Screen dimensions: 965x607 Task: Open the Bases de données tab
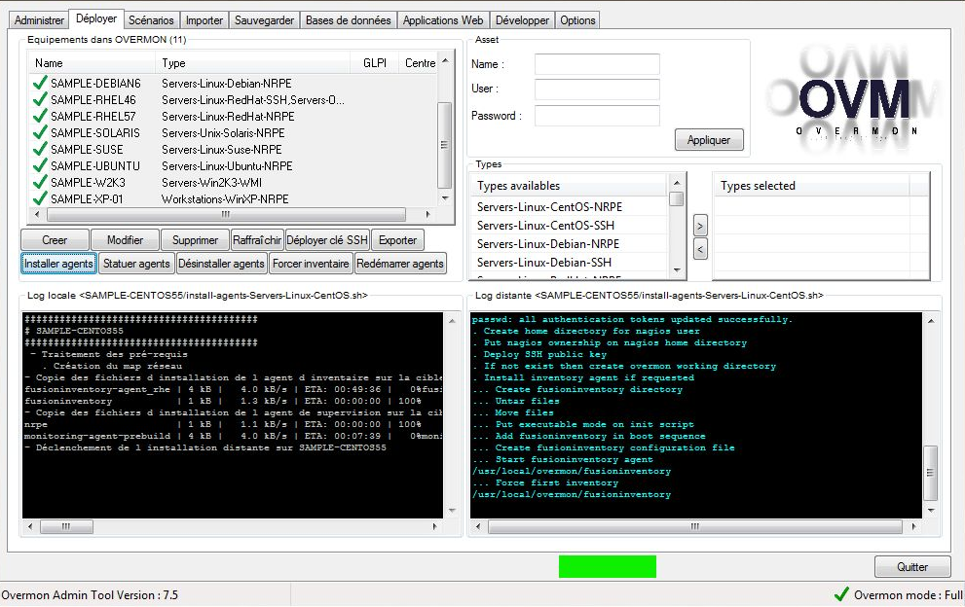pos(349,19)
